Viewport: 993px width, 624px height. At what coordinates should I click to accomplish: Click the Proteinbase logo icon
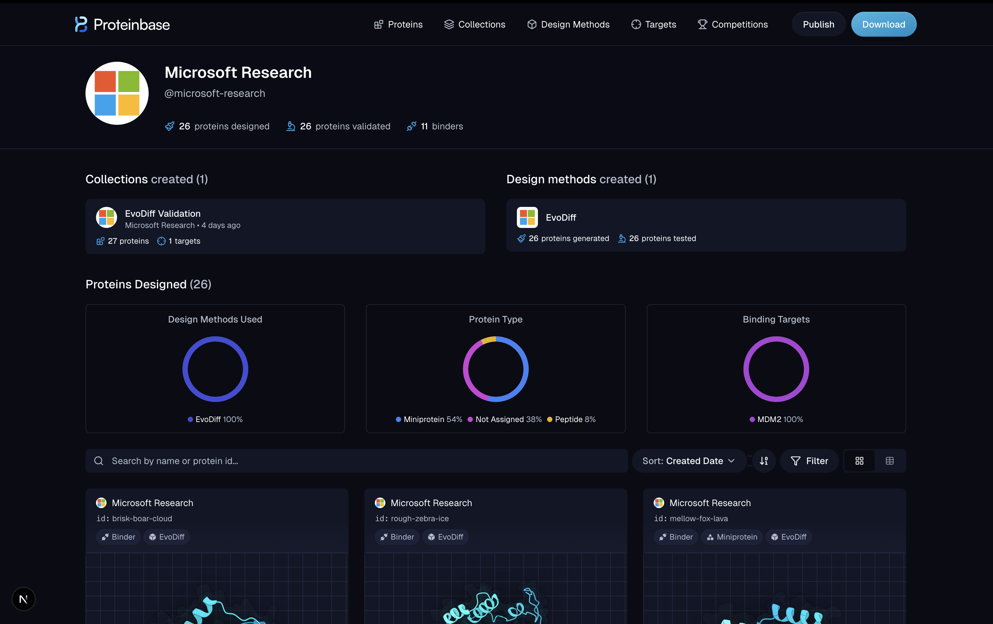pos(81,24)
